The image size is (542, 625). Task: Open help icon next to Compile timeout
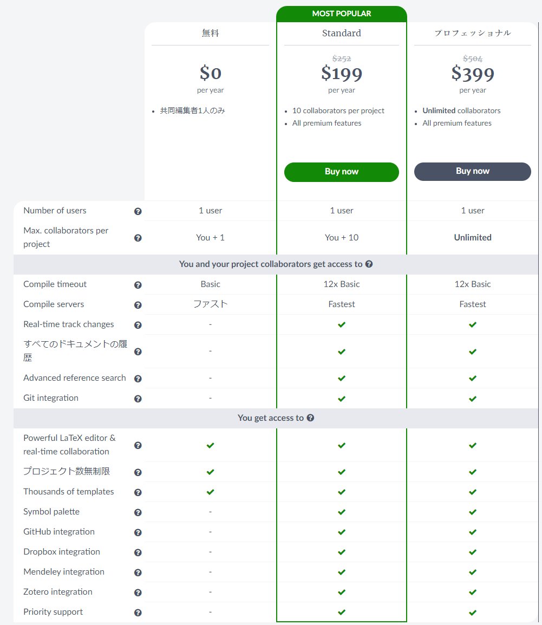point(138,285)
